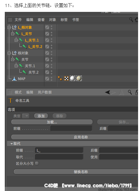Click the back arrow in attribute manager

[x=107, y=92]
